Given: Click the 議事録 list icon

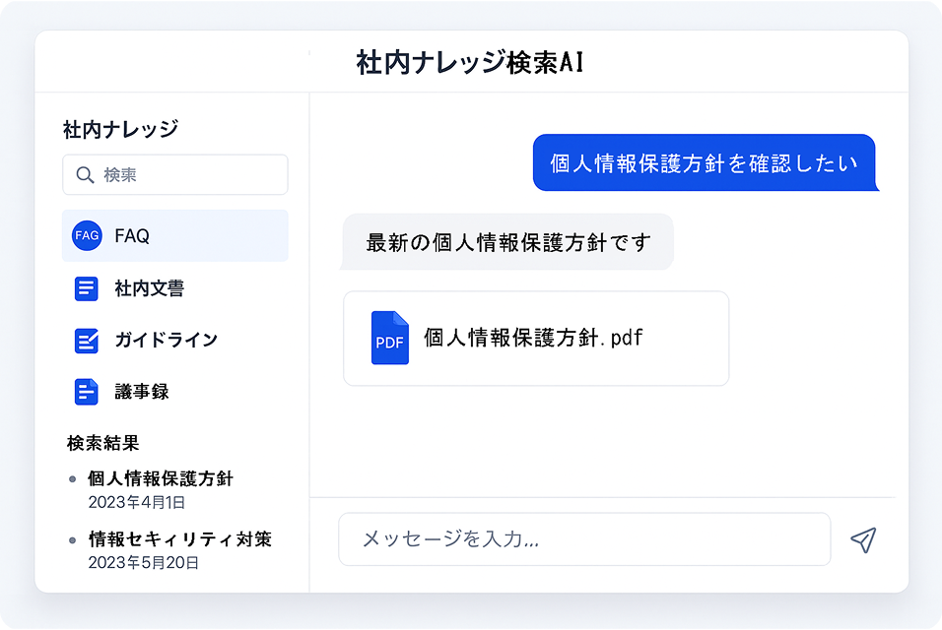Looking at the screenshot, I should [87, 391].
